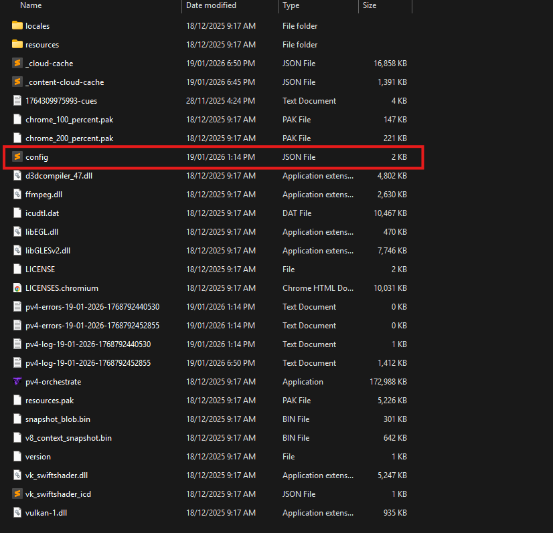Select the libEGL.dll file name
The height and width of the screenshot is (533, 553).
point(42,232)
